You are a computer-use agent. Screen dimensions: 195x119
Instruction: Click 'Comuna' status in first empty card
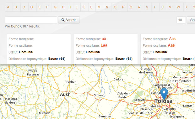[x=26, y=52]
